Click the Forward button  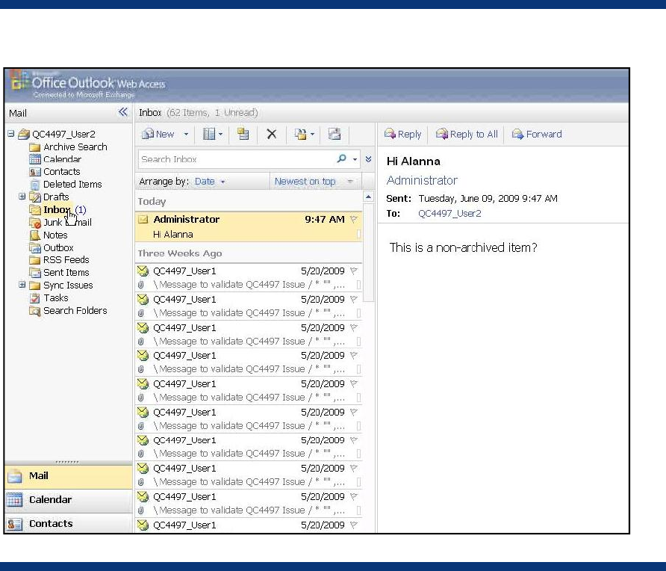pyautogui.click(x=537, y=135)
